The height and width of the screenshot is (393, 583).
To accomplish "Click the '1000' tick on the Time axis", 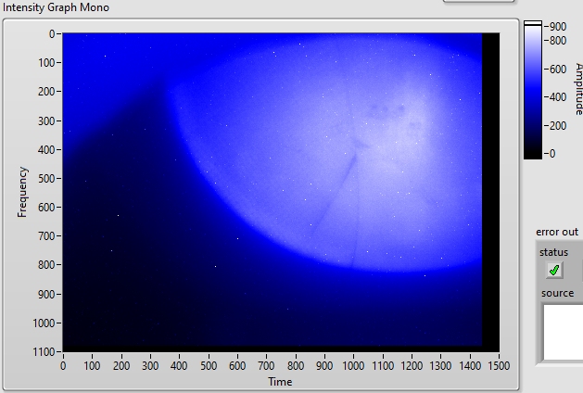I will pyautogui.click(x=353, y=366).
